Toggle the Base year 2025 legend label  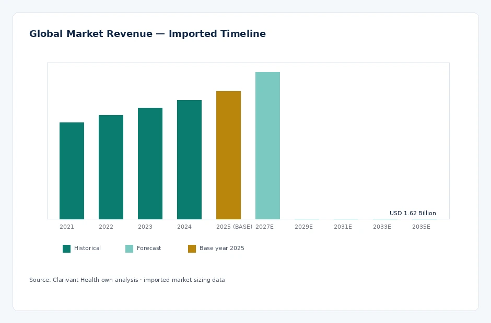[221, 249]
